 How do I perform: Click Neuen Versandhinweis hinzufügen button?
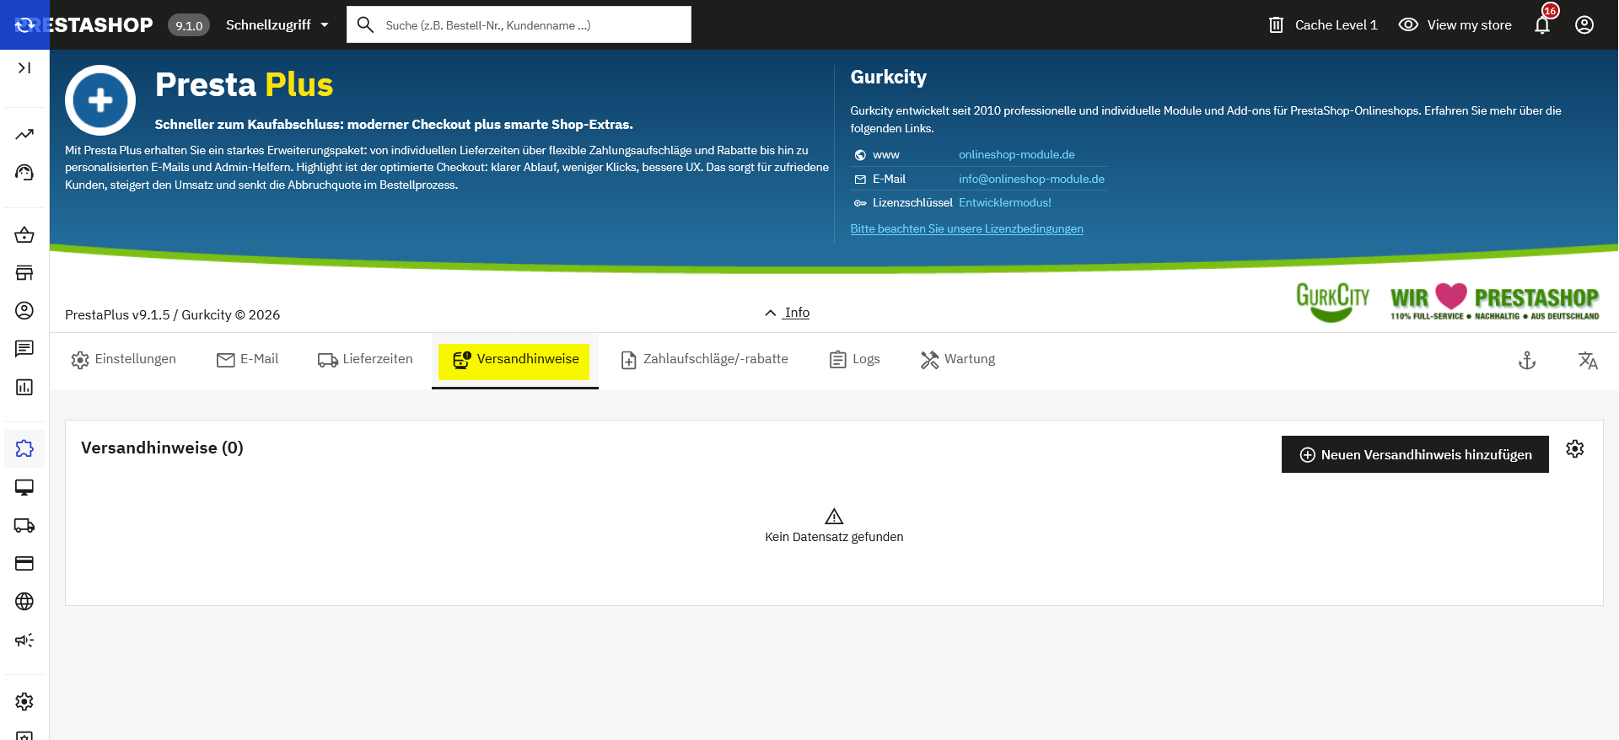coord(1415,454)
